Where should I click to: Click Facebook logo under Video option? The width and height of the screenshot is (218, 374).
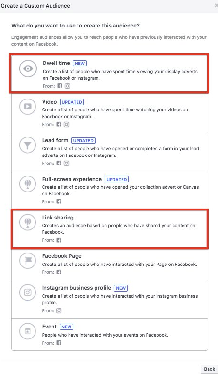point(59,124)
